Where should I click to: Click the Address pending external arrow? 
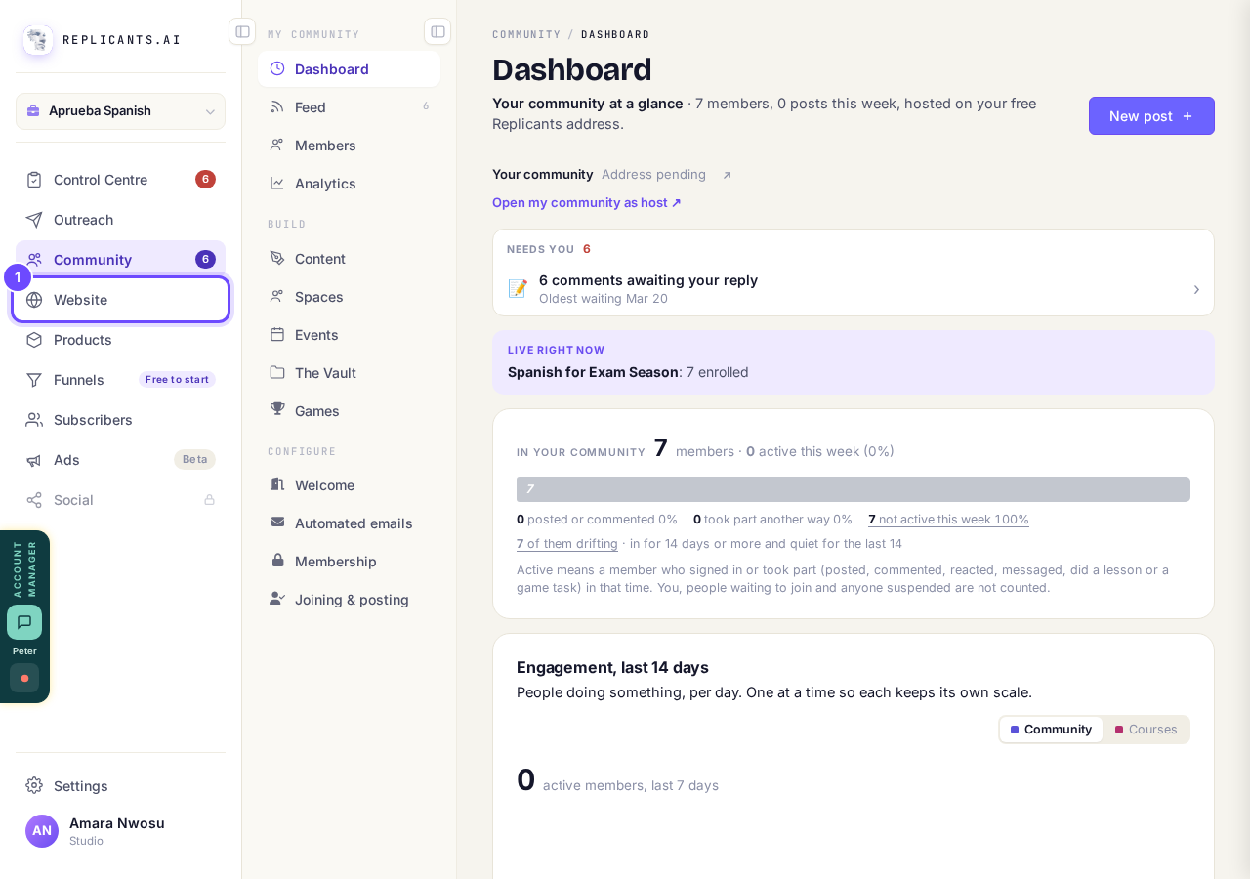[x=727, y=175]
